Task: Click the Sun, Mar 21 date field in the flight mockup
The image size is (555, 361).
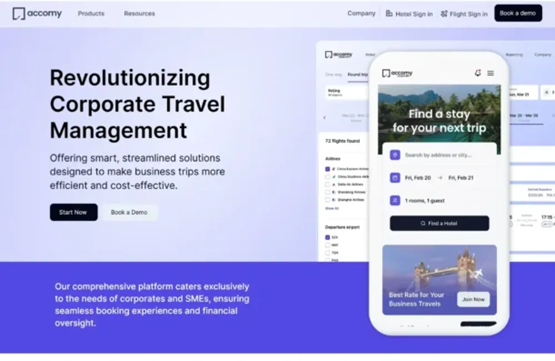Action: click(523, 92)
